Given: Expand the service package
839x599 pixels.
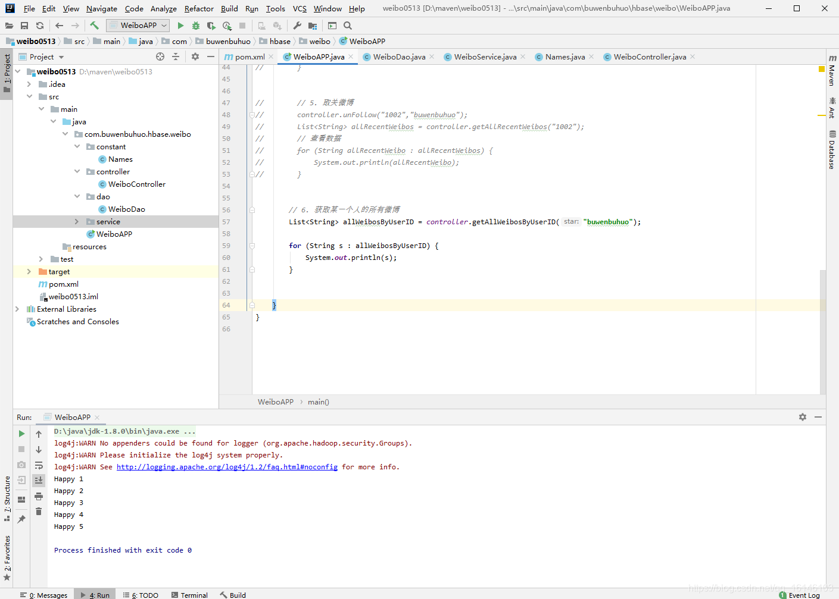Looking at the screenshot, I should point(77,221).
